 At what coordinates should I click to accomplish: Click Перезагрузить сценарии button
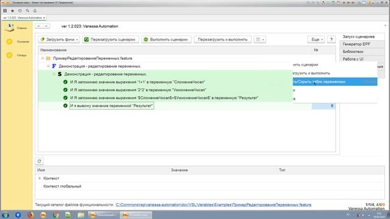(x=110, y=40)
